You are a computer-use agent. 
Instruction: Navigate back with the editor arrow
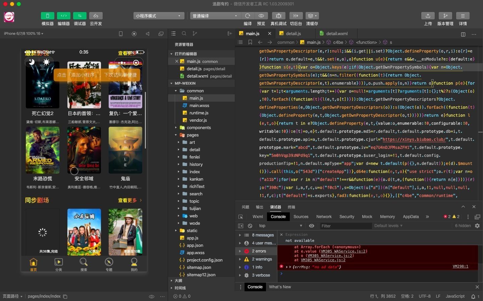(x=260, y=42)
